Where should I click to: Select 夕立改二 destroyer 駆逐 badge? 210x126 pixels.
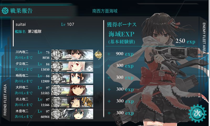click(57, 67)
